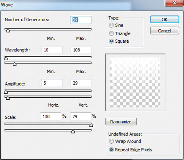Click the Horizontal Scale percent field
This screenshot has width=184, height=160.
tap(51, 116)
